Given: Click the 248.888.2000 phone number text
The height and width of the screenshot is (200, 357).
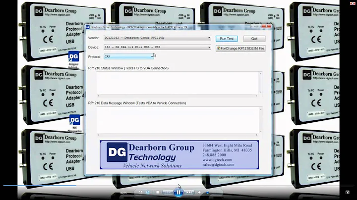Looking at the screenshot, I should (214, 155).
